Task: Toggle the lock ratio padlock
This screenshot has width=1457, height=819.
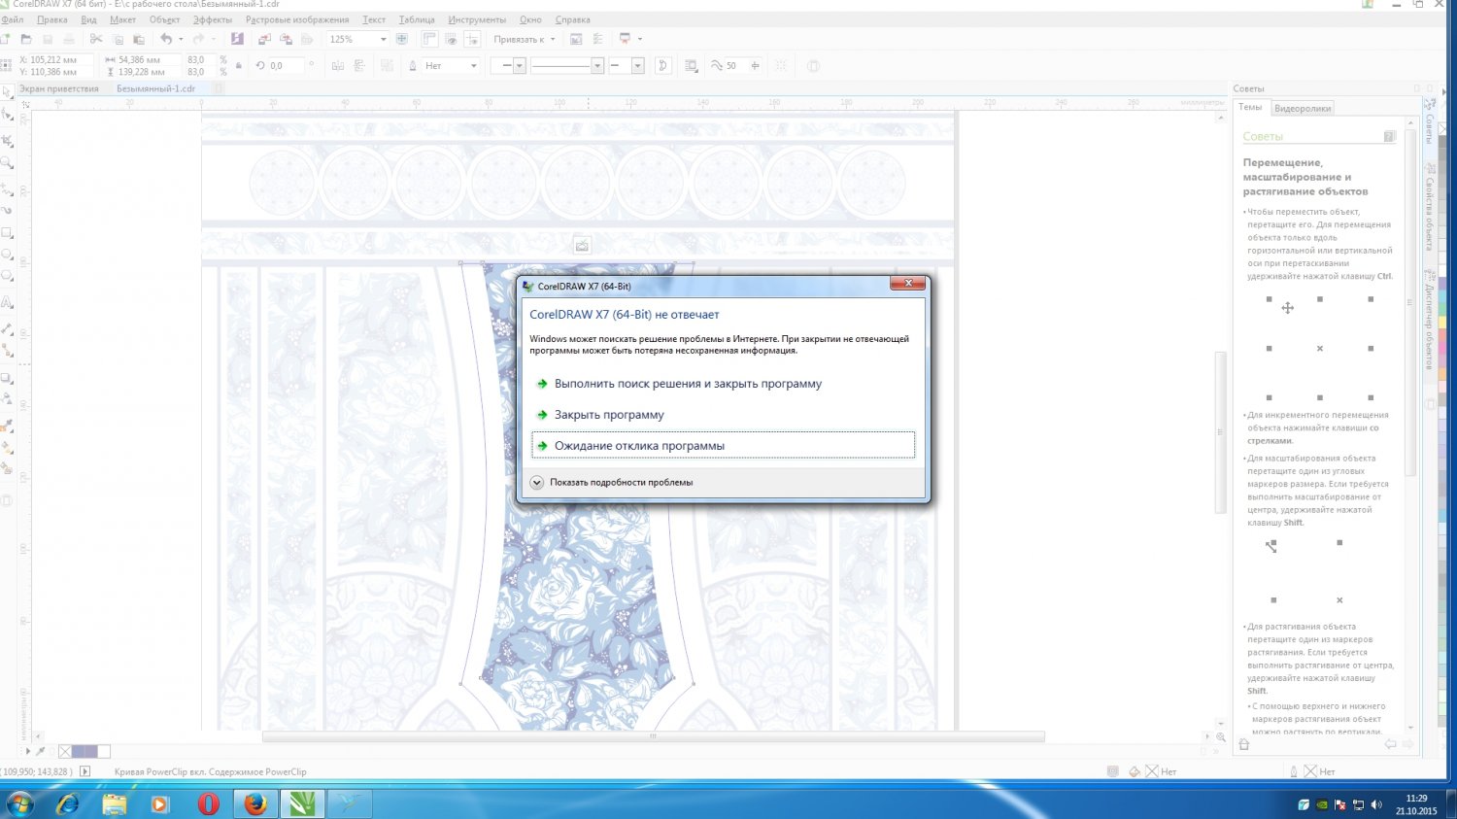Action: click(x=238, y=66)
